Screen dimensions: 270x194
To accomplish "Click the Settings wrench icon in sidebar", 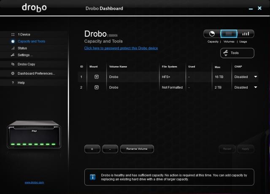I will 13,55.
